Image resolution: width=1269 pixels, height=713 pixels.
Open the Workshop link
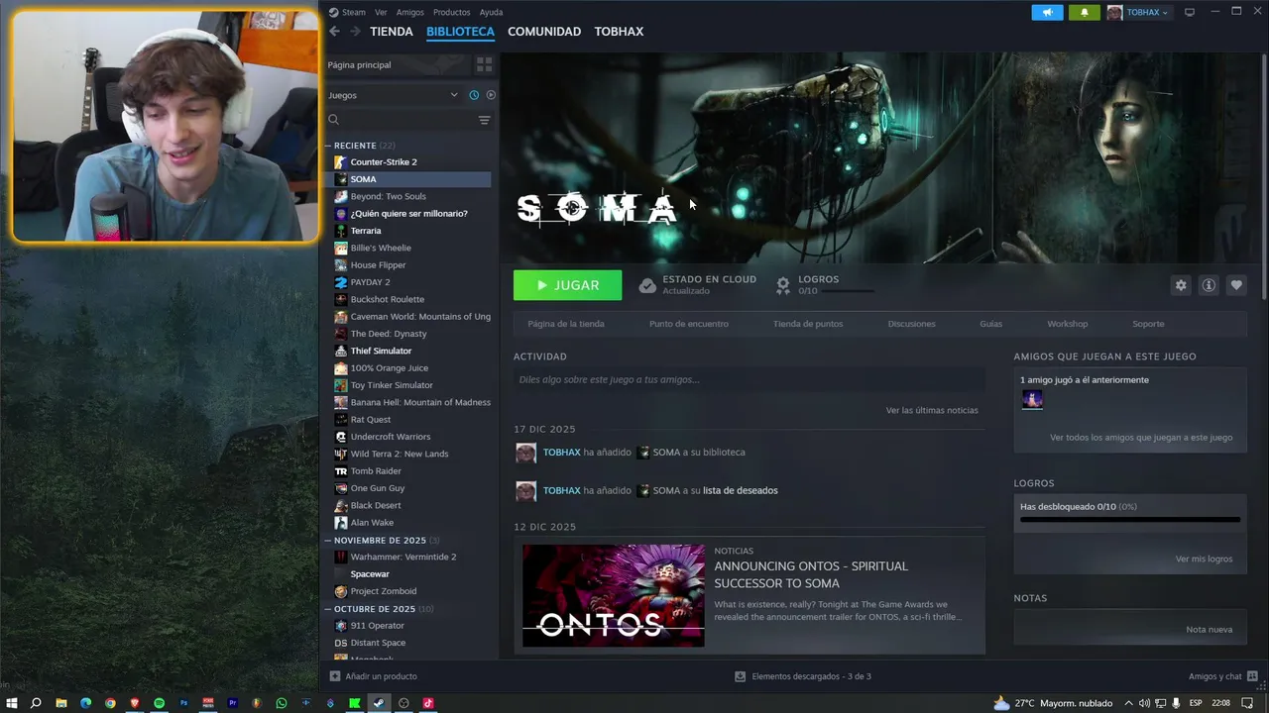(1068, 324)
